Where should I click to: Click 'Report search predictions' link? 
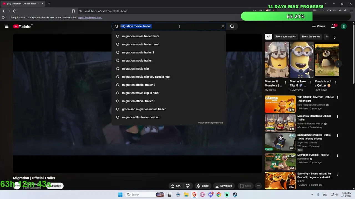(210, 123)
